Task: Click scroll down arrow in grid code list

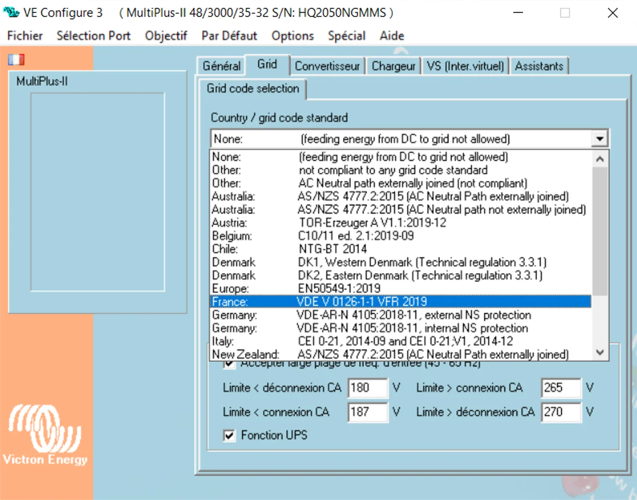Action: pyautogui.click(x=600, y=352)
